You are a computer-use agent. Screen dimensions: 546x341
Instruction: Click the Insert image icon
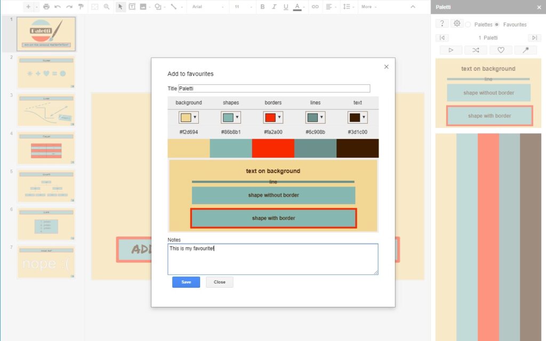143,7
